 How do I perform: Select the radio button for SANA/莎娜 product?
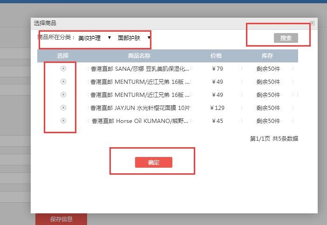pos(63,68)
